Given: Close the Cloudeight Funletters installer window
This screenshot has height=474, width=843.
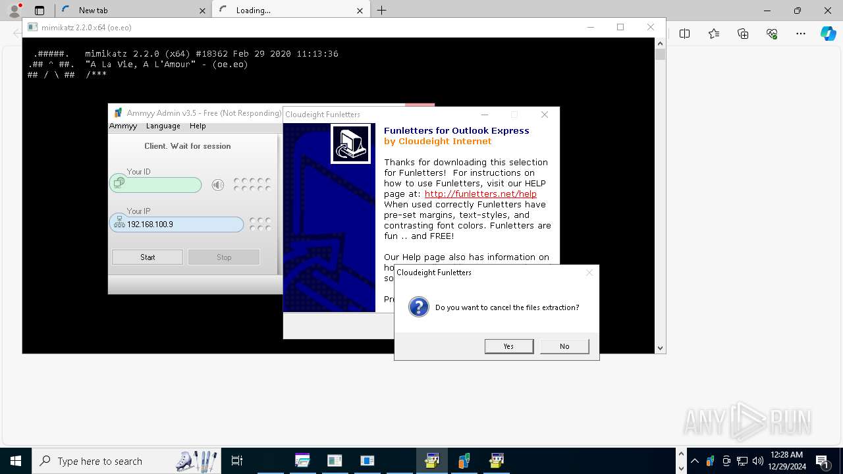Looking at the screenshot, I should coord(545,115).
